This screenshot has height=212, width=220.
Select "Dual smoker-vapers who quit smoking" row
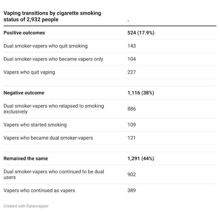point(46,46)
